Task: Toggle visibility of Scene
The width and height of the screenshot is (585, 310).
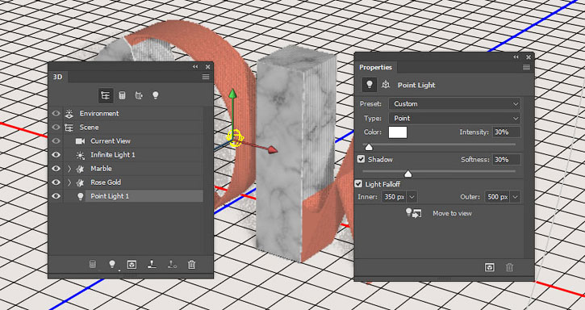Action: point(56,128)
